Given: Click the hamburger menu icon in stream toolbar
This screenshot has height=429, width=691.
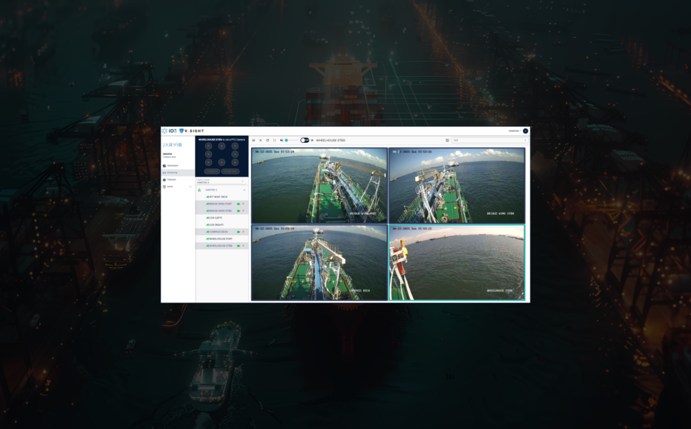Looking at the screenshot, I should (254, 140).
